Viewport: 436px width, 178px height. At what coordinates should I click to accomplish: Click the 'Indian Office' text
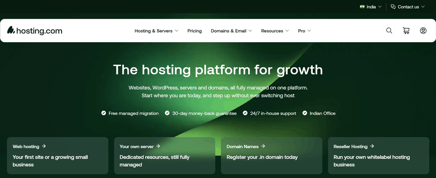tap(323, 113)
